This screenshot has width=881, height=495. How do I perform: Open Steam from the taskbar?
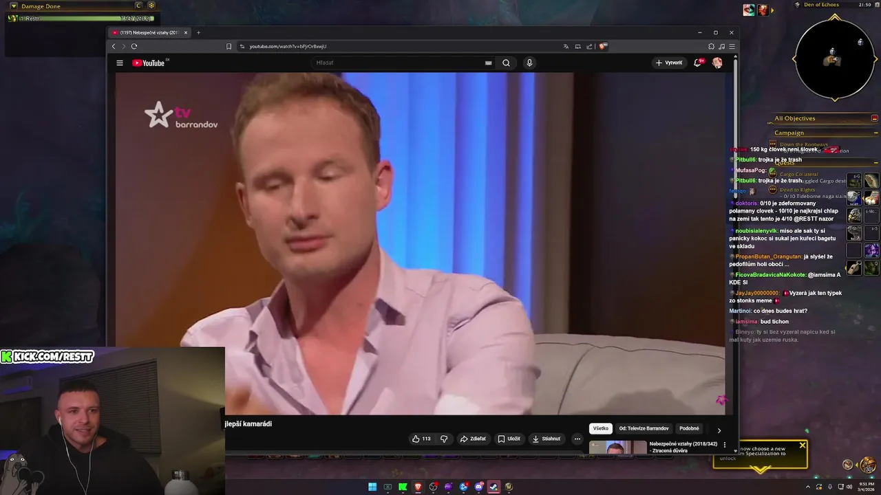pos(493,487)
